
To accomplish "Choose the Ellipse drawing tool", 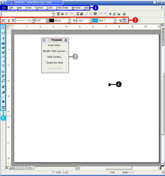I will (3, 48).
